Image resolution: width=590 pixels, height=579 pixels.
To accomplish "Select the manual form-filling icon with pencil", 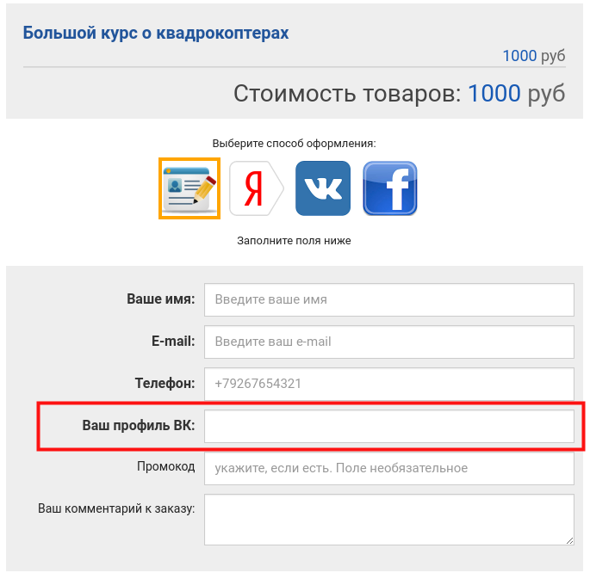I will click(x=189, y=188).
